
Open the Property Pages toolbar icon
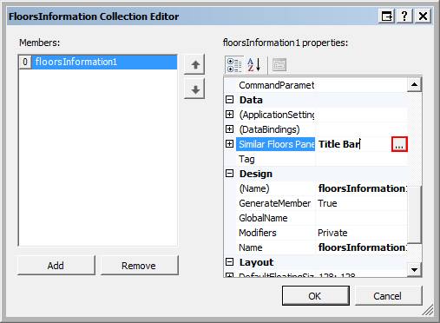tap(279, 65)
